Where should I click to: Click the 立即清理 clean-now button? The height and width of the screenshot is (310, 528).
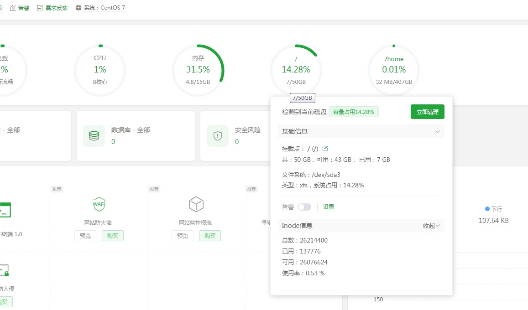click(x=427, y=112)
